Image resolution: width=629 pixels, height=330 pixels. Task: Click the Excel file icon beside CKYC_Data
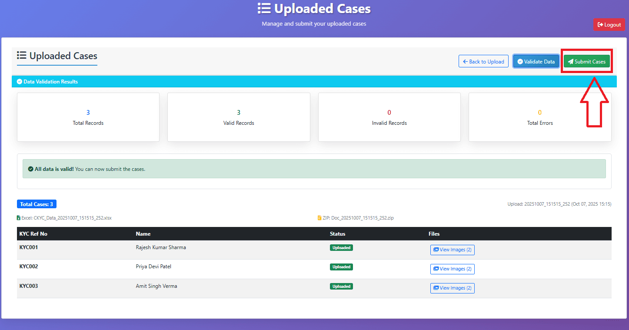pos(19,218)
